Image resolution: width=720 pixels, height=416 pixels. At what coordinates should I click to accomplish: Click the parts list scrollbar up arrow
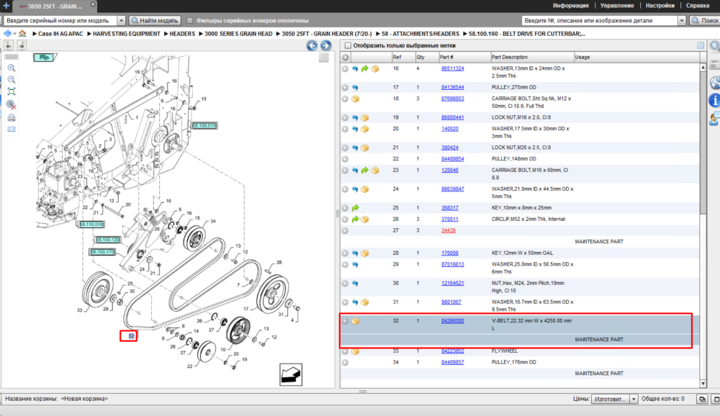pos(703,67)
